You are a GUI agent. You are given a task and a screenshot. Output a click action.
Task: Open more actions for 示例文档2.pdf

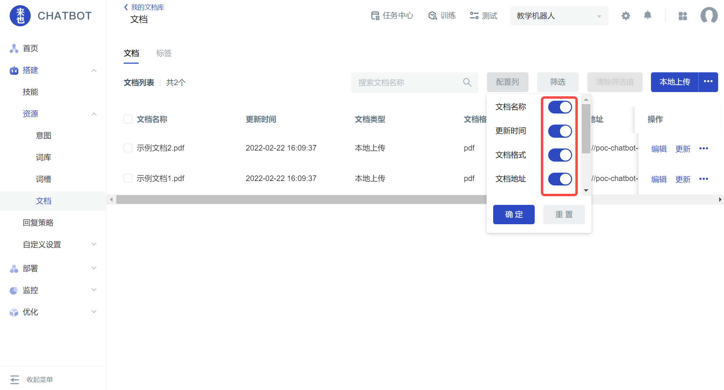click(704, 148)
